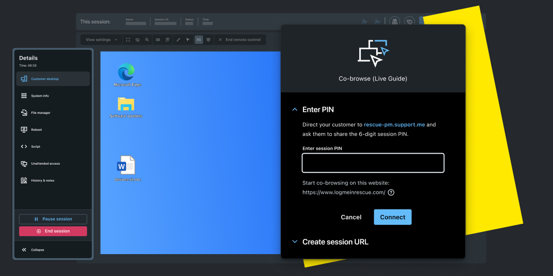The image size is (553, 276).
Task: Click the help icon next to logmeinrescue URL
Action: [391, 192]
